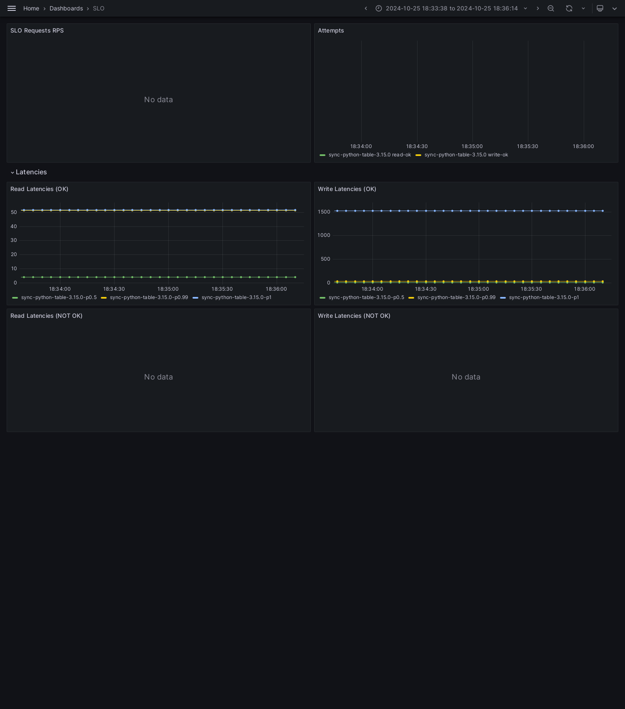This screenshot has width=625, height=709.
Task: Refresh the dashboard
Action: pos(569,8)
